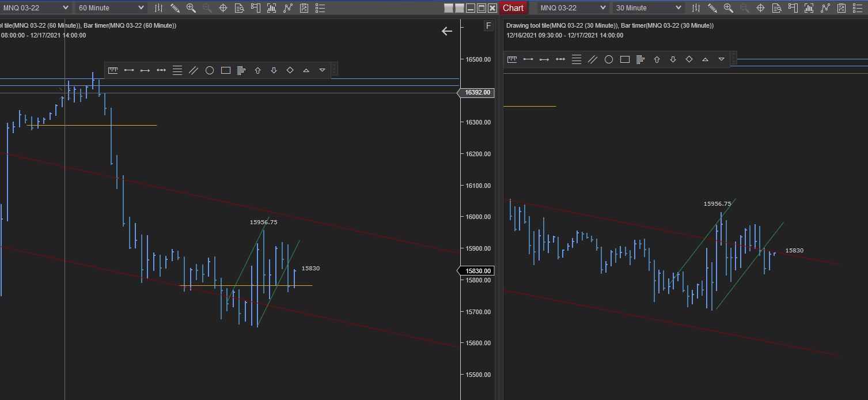Select Trend Channel tool in 30 Minute tile
Viewport: 868px width, 400px height.
593,59
